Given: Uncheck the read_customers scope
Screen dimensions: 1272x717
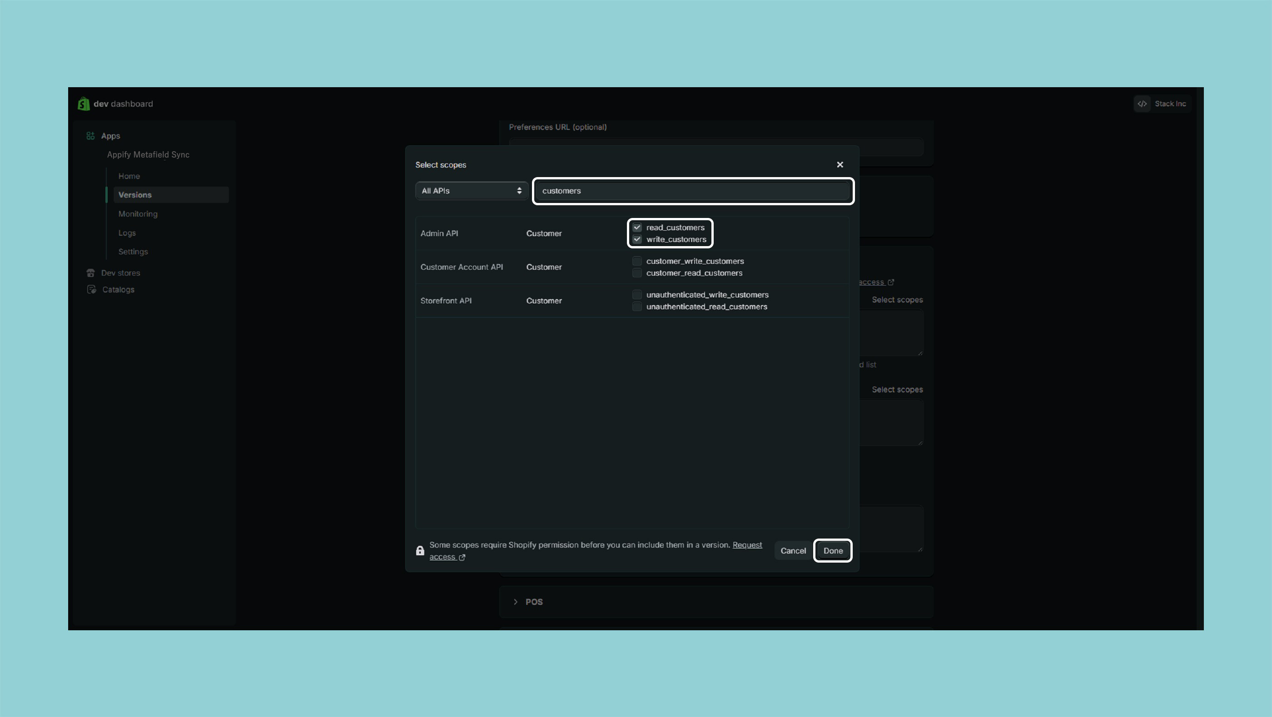Looking at the screenshot, I should [x=637, y=227].
